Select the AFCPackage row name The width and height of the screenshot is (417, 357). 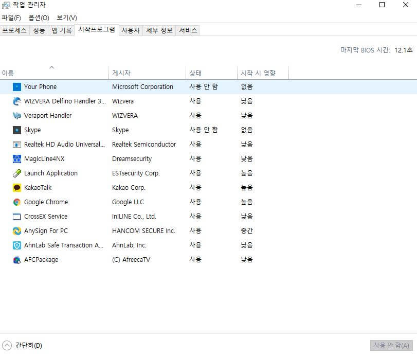click(41, 260)
